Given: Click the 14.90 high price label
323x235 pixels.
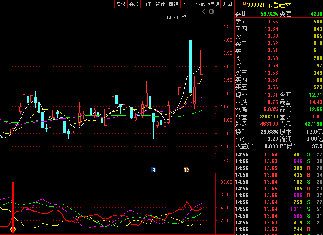Looking at the screenshot, I should 172,18.
